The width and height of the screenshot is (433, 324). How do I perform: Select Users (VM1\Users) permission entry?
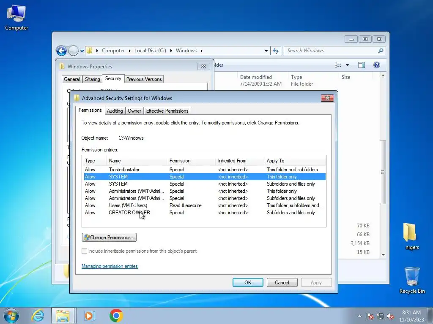tap(204, 205)
